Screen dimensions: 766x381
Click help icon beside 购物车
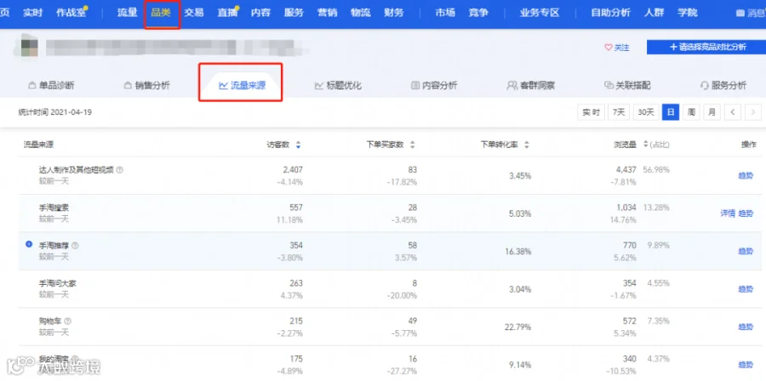(68, 321)
